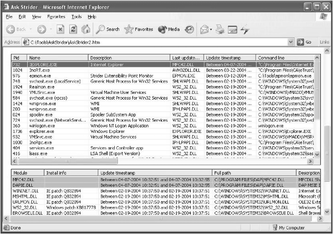Click the Update timestamp header in module list
333x234 pixels.
click(x=154, y=173)
